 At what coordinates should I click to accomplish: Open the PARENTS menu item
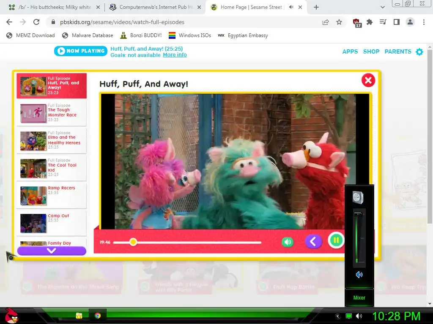398,51
